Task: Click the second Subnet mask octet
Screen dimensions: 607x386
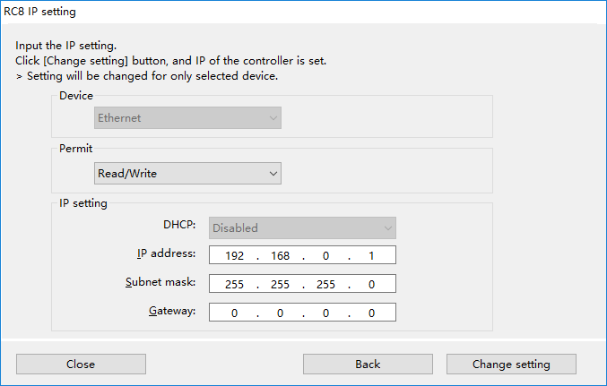Action: pyautogui.click(x=280, y=284)
